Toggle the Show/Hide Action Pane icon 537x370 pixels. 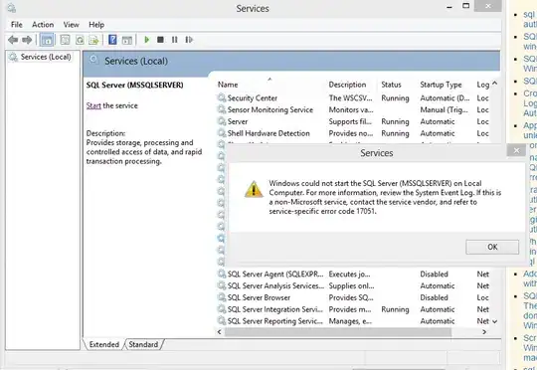click(x=127, y=40)
